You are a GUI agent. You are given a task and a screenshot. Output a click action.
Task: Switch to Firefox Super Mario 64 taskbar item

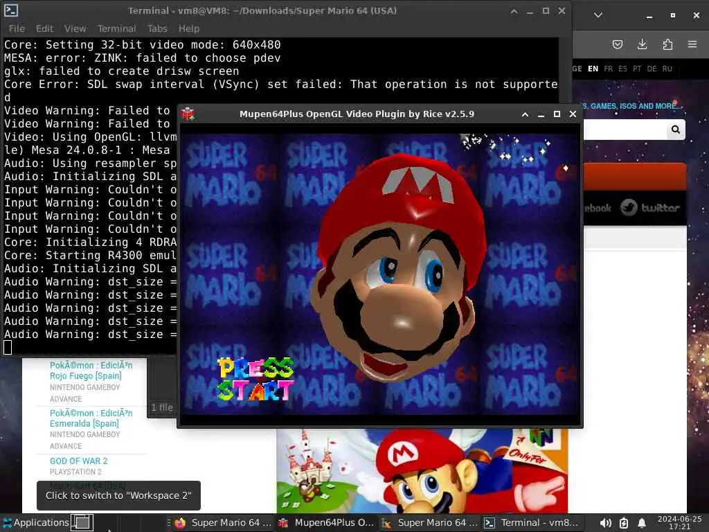pos(224,522)
